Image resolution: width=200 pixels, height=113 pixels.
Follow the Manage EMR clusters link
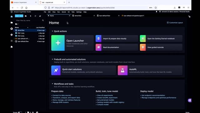pyautogui.click(x=61, y=102)
